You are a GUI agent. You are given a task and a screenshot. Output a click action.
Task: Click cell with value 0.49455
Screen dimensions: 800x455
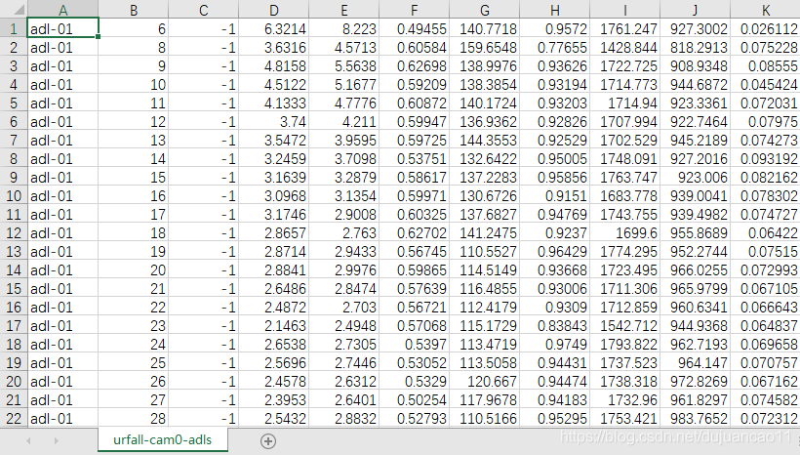[414, 28]
